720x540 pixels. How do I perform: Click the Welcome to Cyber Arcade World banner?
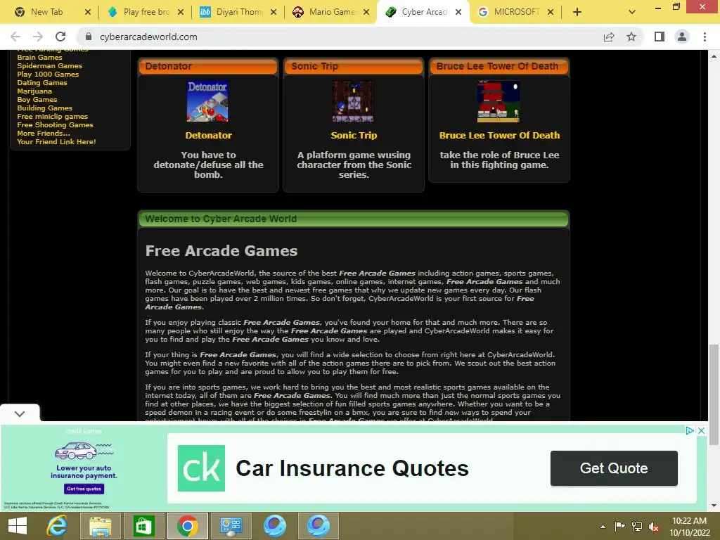(x=354, y=219)
